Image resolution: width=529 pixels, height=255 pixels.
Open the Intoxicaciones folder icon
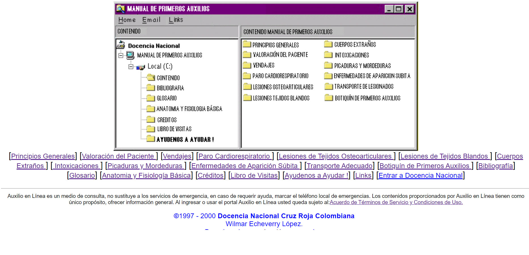328,55
